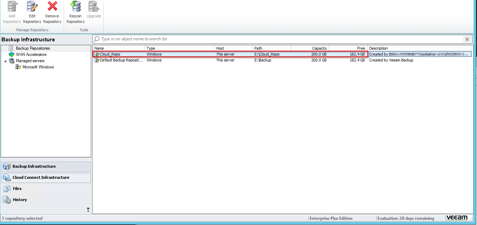Select WAN Accelerators in the tree
Viewport: 477px width, 225px height.
pos(31,55)
